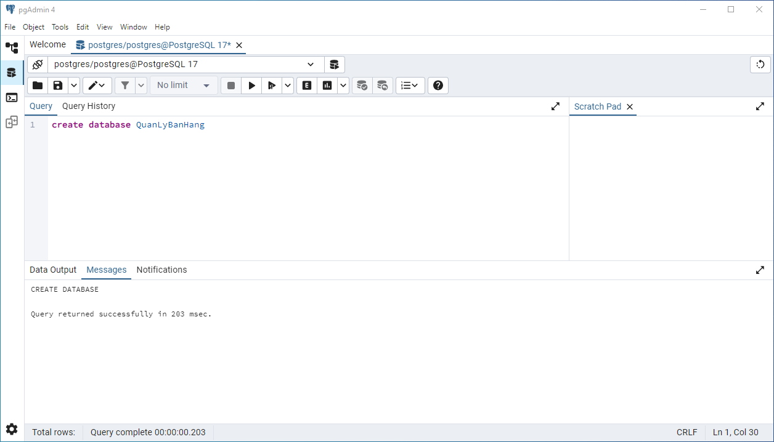774x442 pixels.
Task: Click the Explain query button
Action: (307, 86)
